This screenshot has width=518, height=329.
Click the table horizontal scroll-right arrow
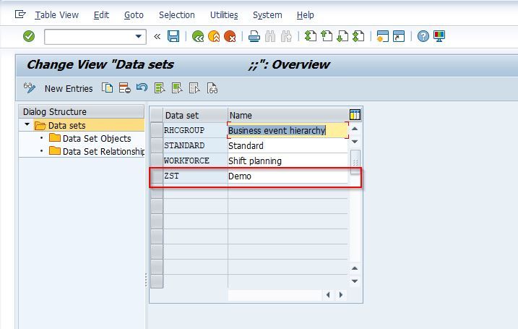[x=341, y=294]
